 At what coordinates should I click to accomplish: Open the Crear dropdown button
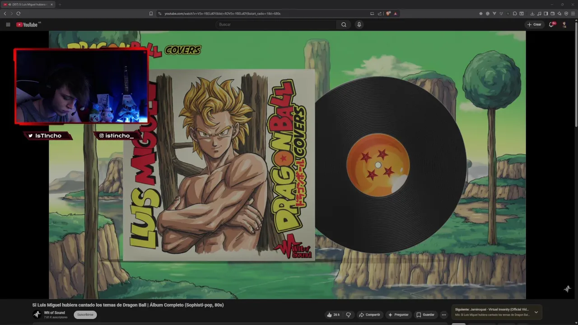pos(534,24)
